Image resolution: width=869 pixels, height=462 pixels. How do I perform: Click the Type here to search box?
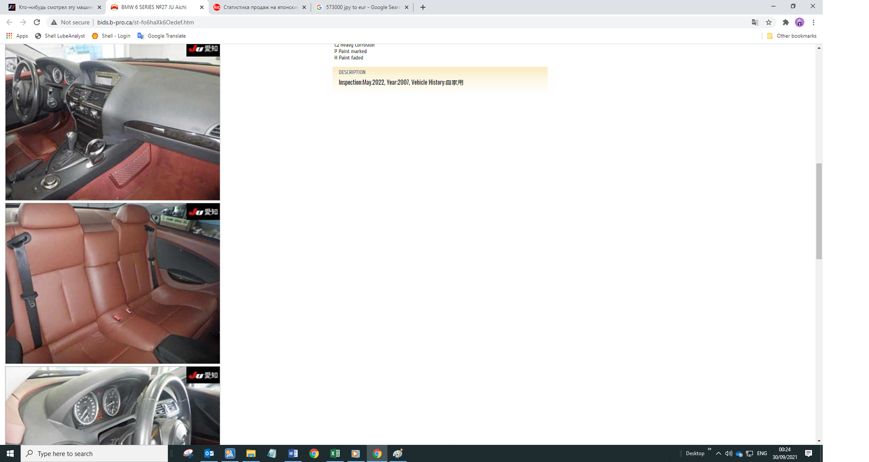point(94,453)
